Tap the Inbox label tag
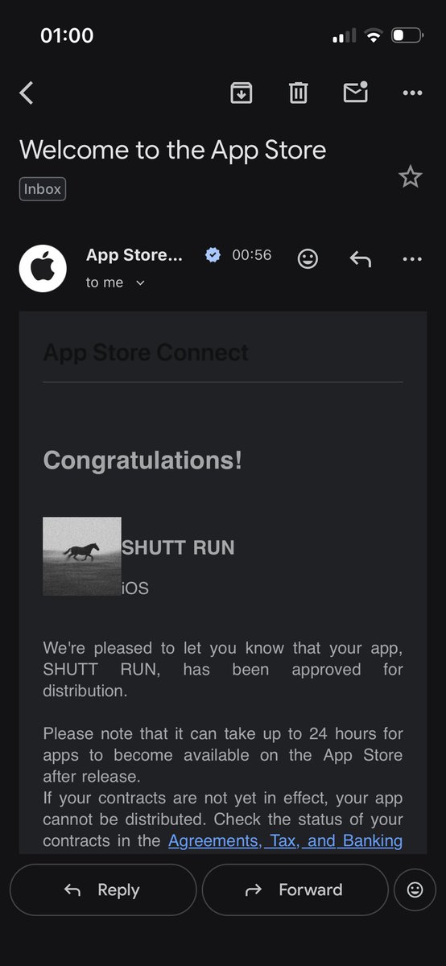The width and height of the screenshot is (446, 966). [x=43, y=189]
